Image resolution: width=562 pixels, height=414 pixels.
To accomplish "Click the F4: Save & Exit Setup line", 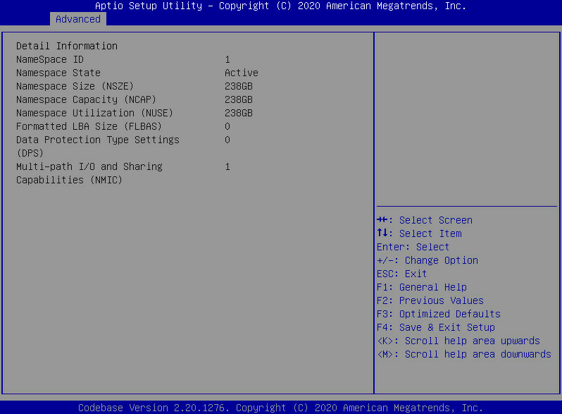I will tap(436, 327).
